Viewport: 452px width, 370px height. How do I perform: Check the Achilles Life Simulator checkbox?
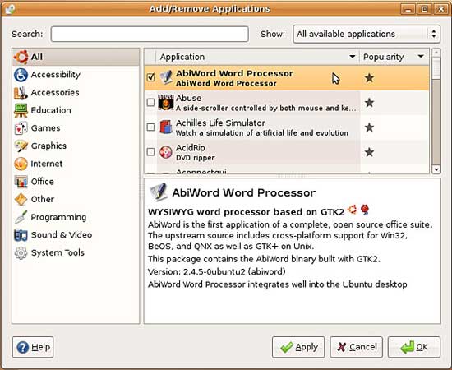(x=150, y=127)
